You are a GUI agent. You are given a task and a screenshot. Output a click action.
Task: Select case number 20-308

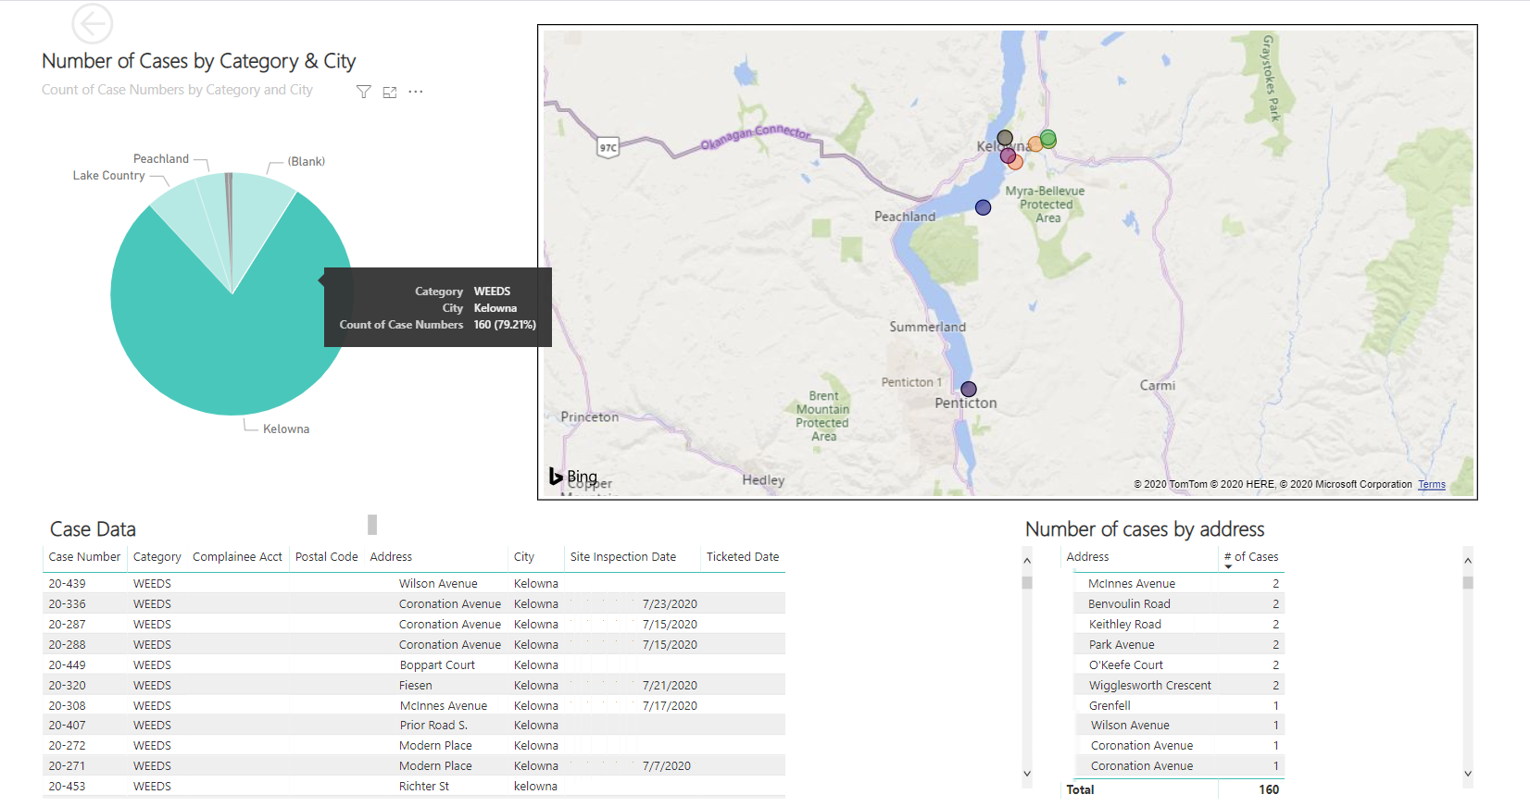pos(67,706)
